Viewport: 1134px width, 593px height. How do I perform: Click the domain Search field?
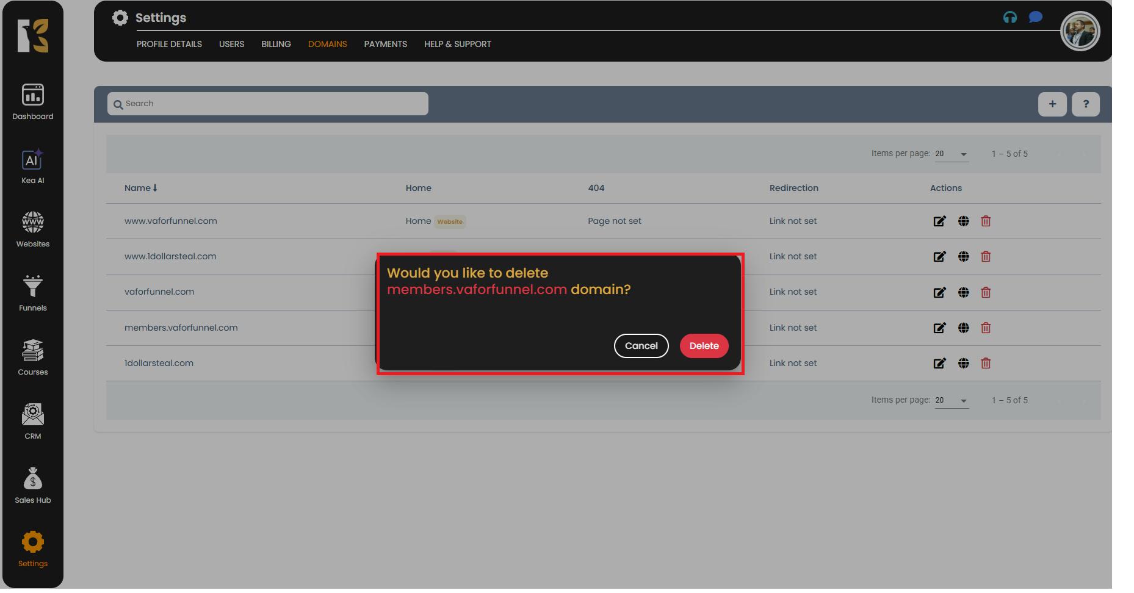269,104
